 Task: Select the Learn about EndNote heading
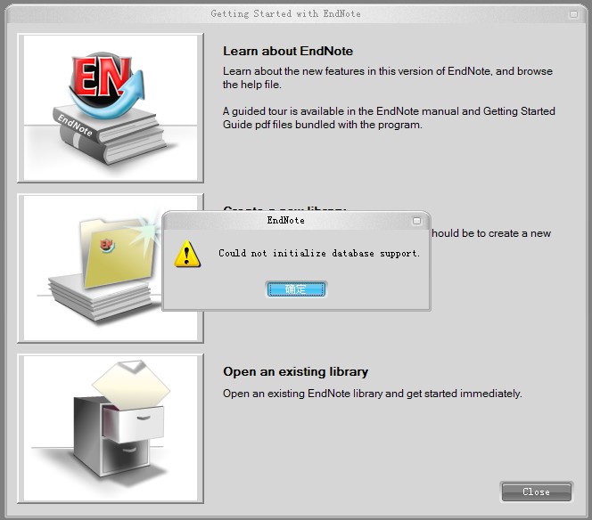pyautogui.click(x=288, y=51)
